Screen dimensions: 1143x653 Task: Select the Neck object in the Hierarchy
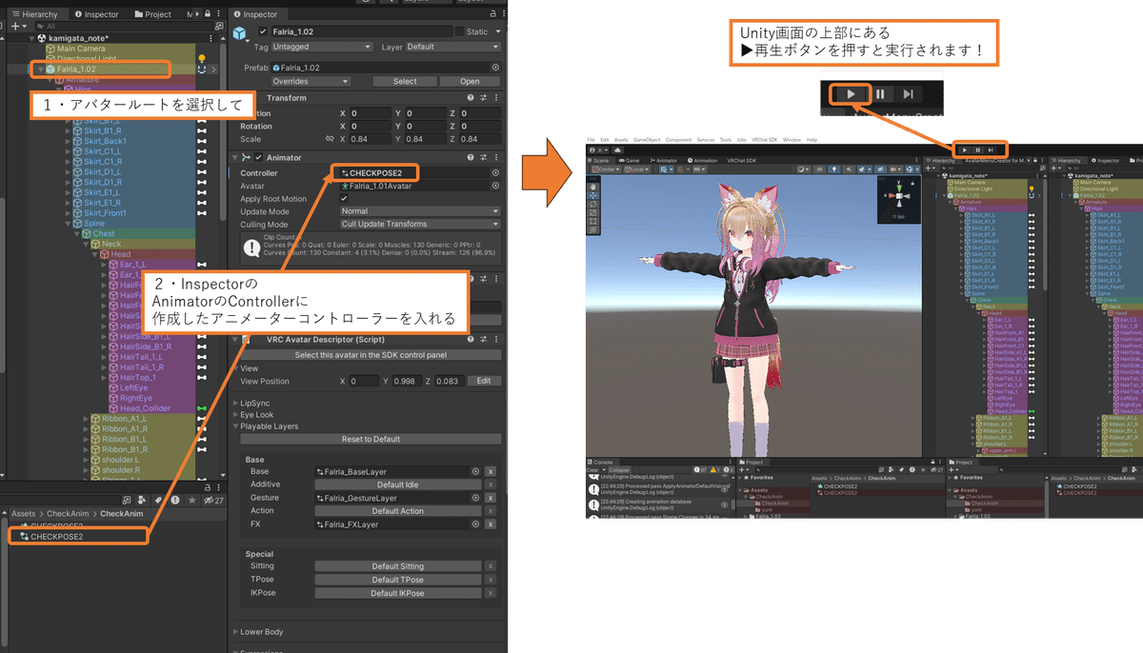(110, 244)
